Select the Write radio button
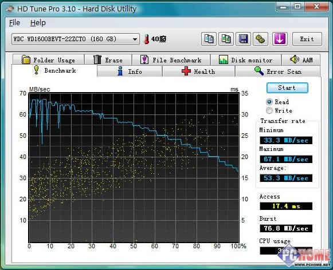The image size is (333, 270). click(x=269, y=110)
